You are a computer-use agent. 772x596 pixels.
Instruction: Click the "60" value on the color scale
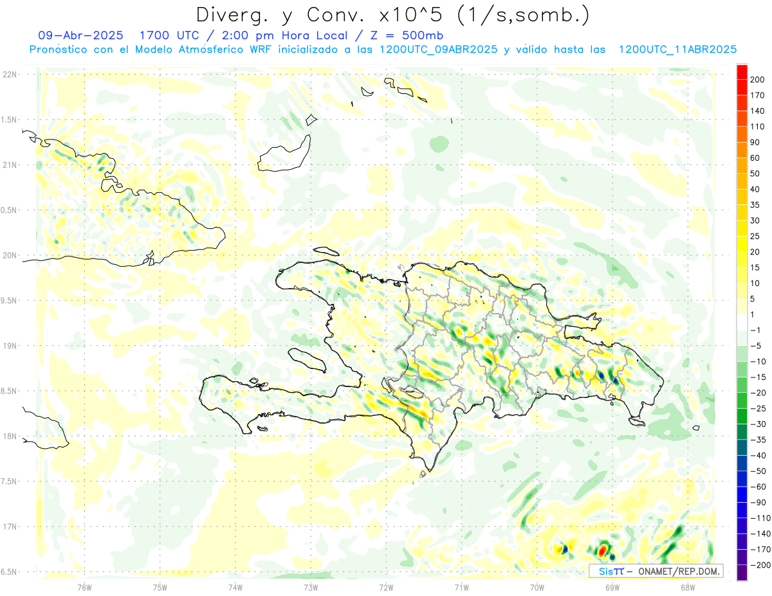point(755,158)
